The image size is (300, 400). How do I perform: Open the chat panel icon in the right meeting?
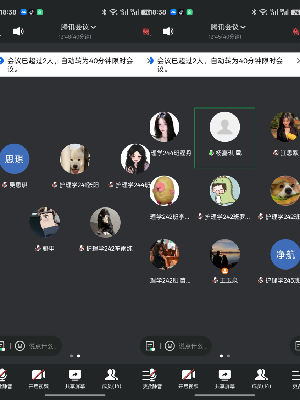point(150,346)
